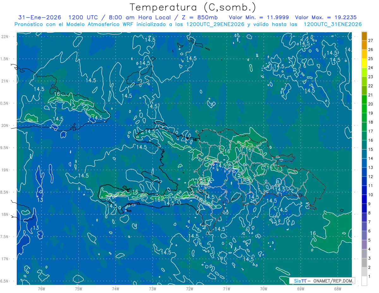Click the color scale label '21'

point(371,95)
